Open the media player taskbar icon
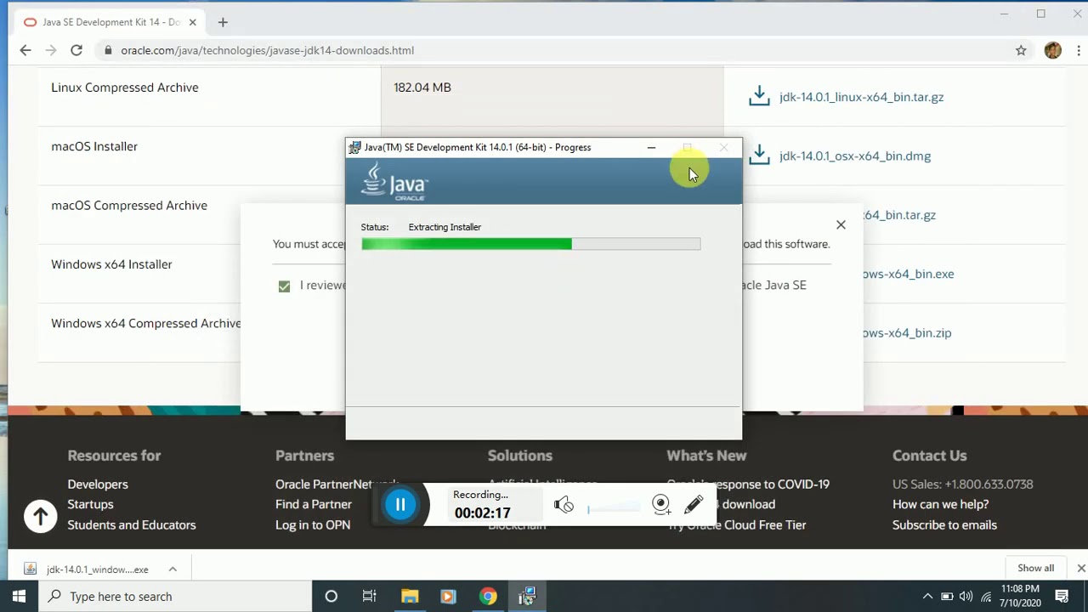The width and height of the screenshot is (1088, 612). [448, 596]
